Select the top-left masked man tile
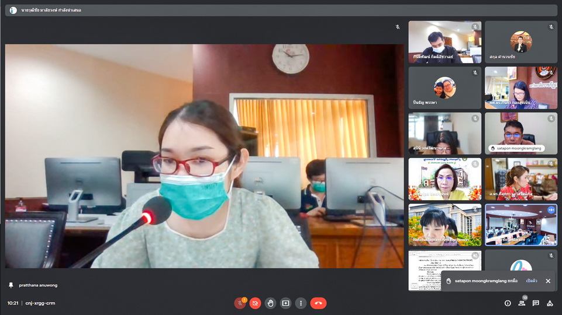Image resolution: width=562 pixels, height=315 pixels. (445, 42)
